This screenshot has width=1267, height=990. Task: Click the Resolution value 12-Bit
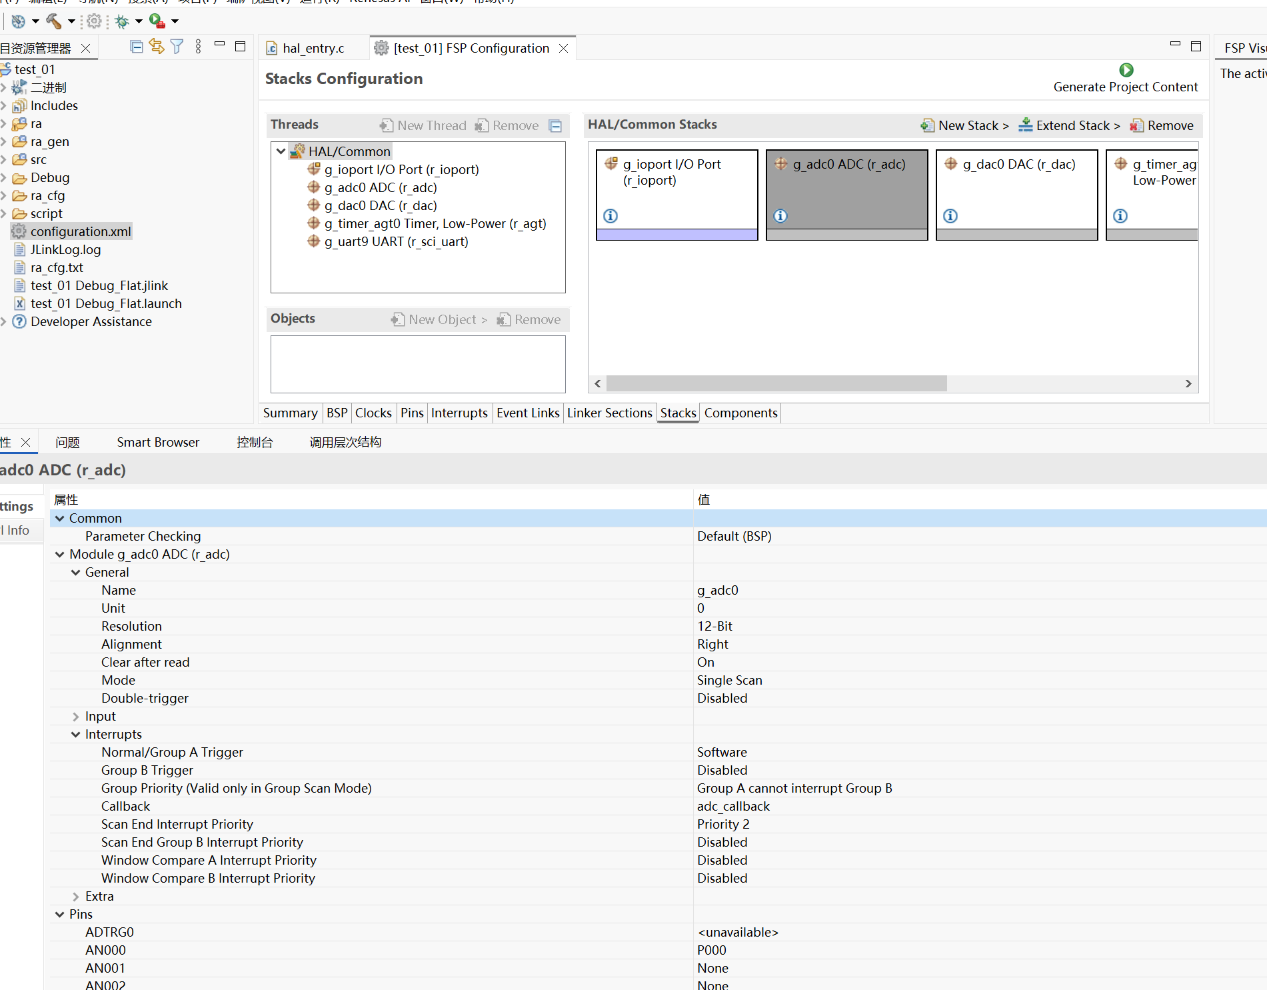click(714, 627)
